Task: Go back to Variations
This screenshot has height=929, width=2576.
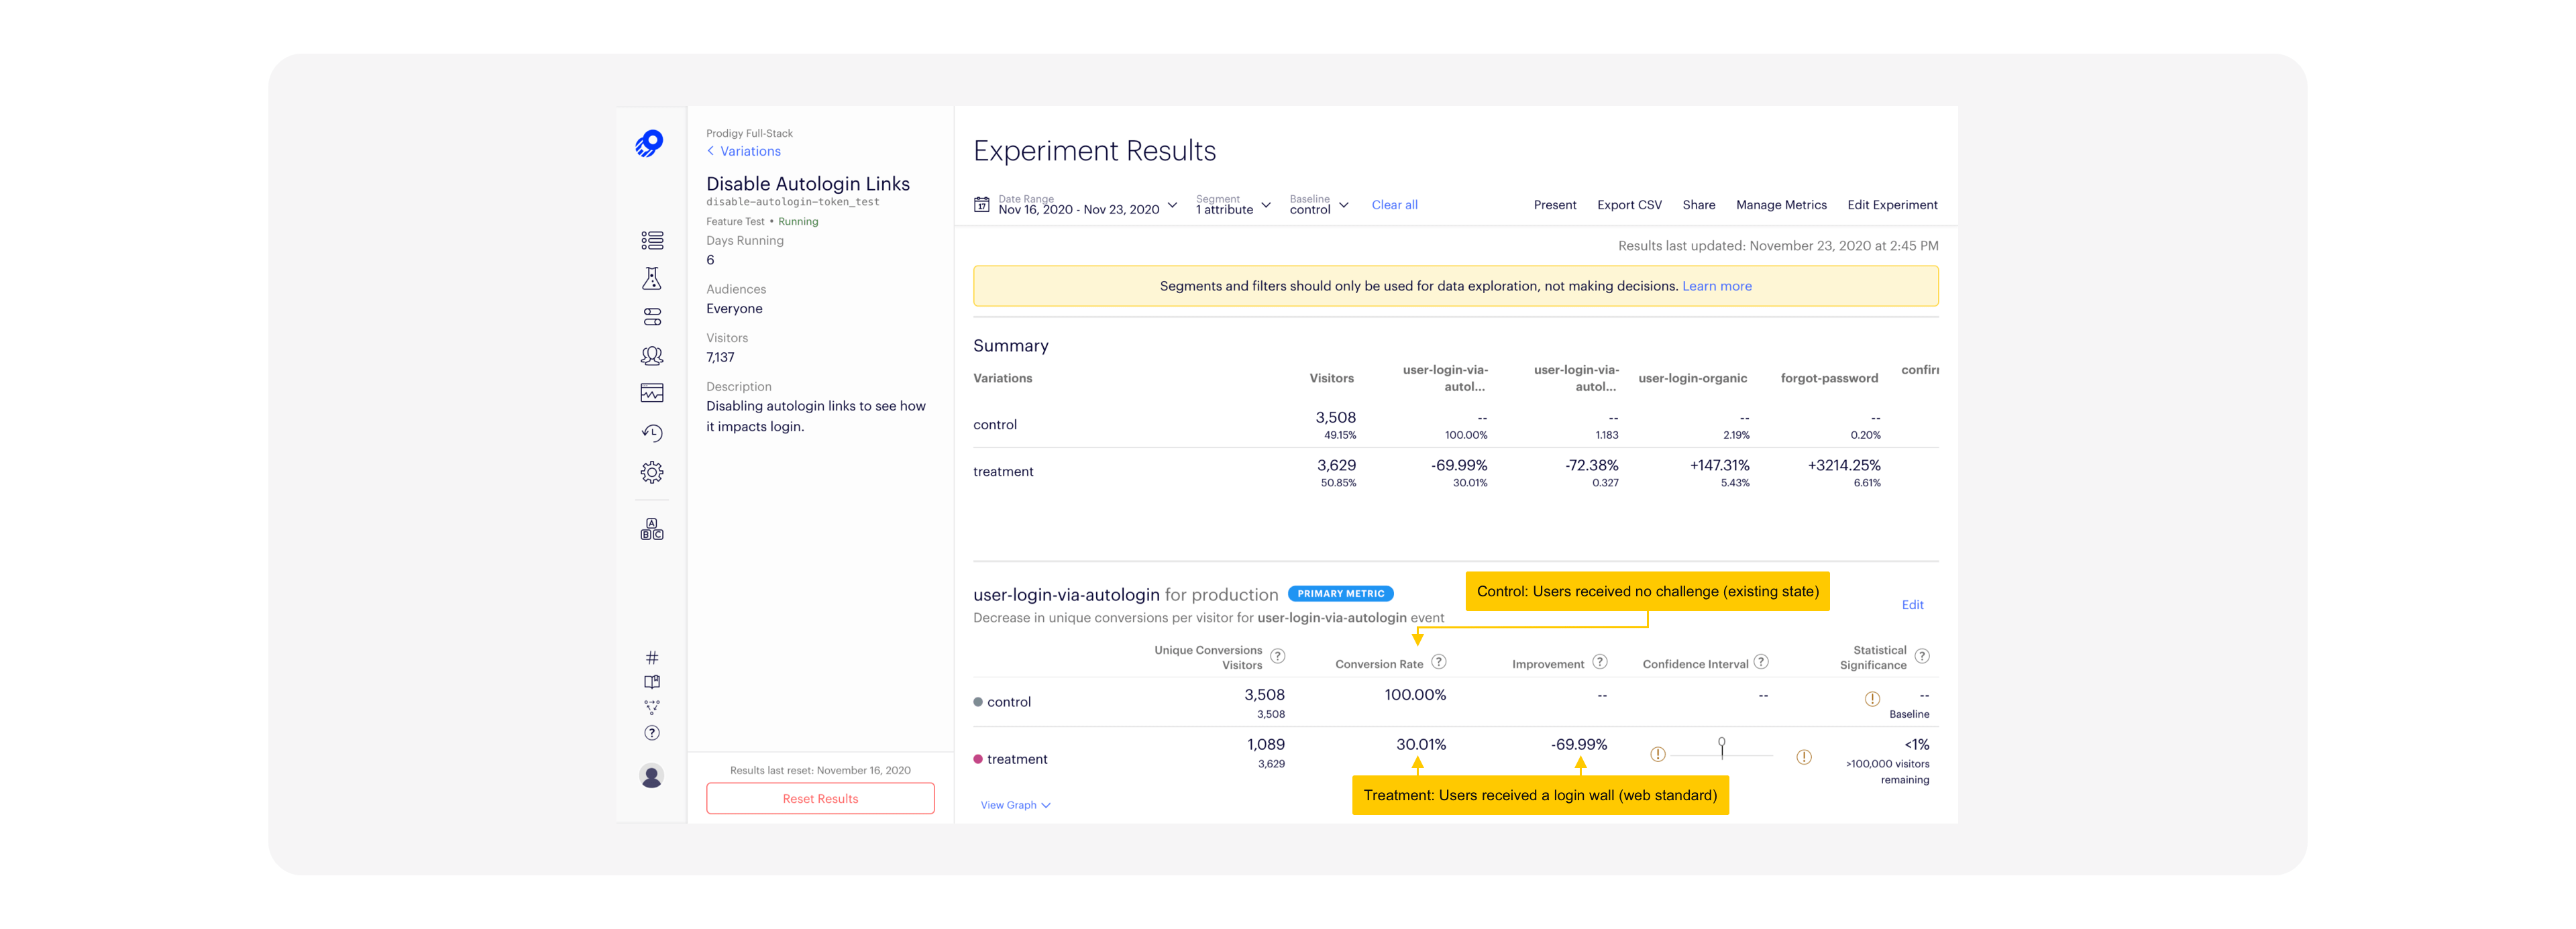Action: click(744, 151)
